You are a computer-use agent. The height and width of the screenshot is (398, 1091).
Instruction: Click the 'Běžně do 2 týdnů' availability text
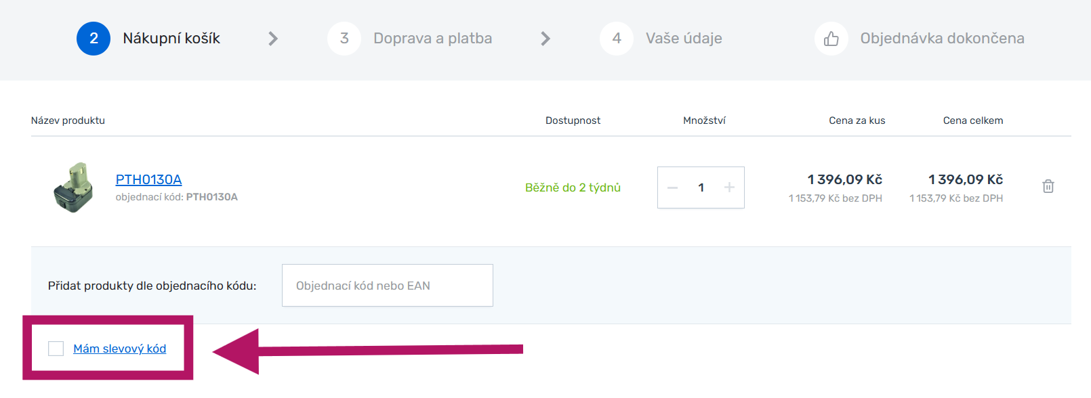tap(573, 187)
